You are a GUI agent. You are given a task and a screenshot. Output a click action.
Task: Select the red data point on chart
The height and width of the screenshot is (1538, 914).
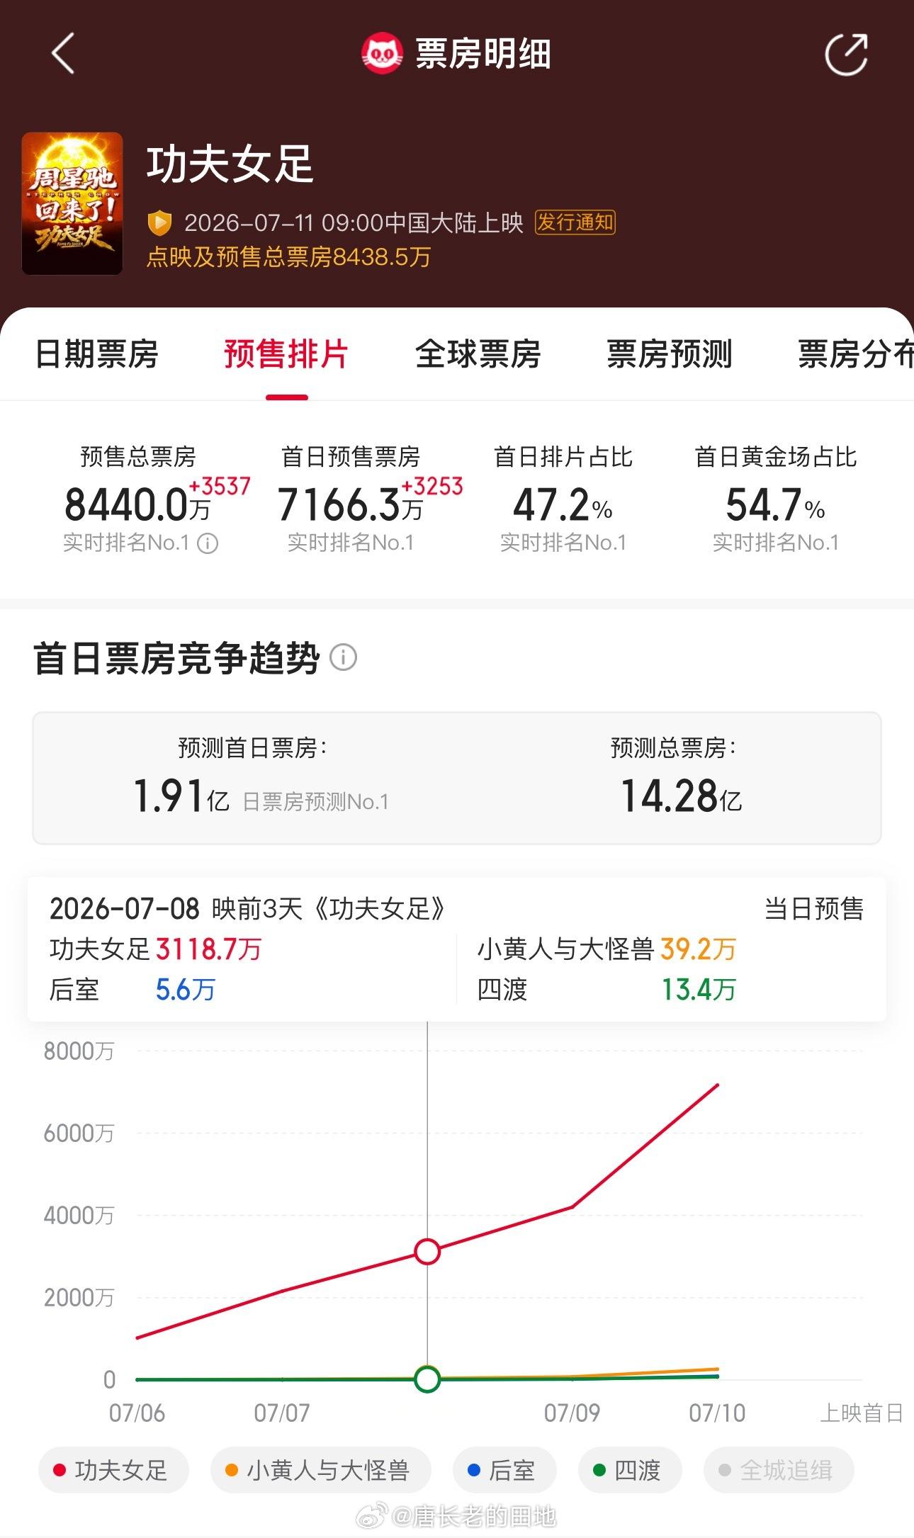click(x=427, y=1252)
